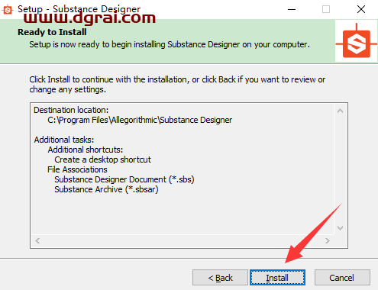
Task: Click 'Create a desktop shortcut' line
Action: (x=102, y=159)
